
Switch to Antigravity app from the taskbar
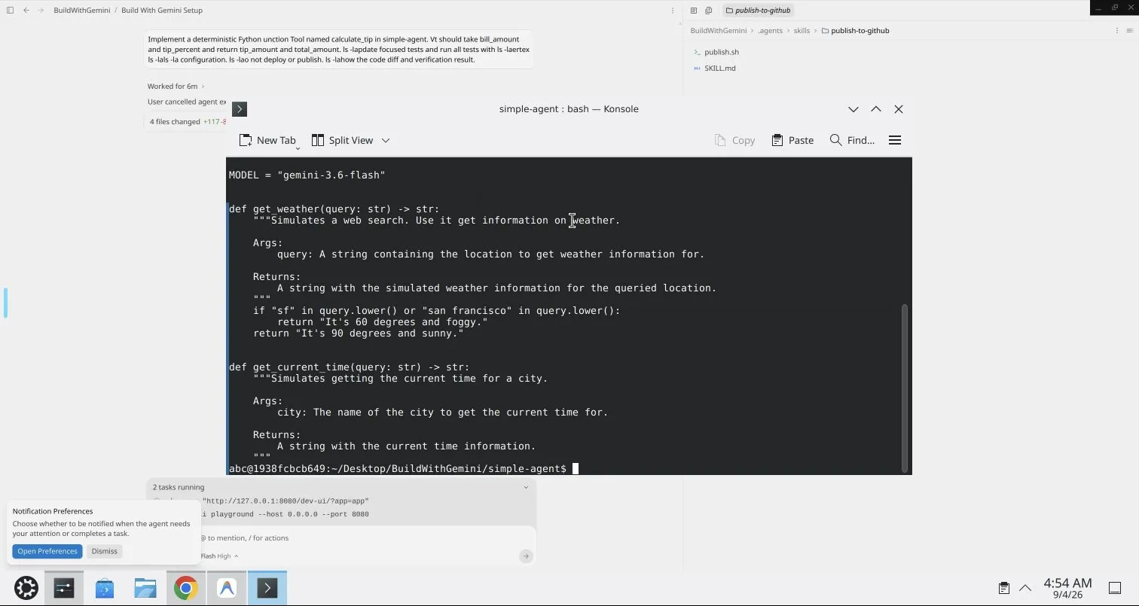tap(227, 588)
